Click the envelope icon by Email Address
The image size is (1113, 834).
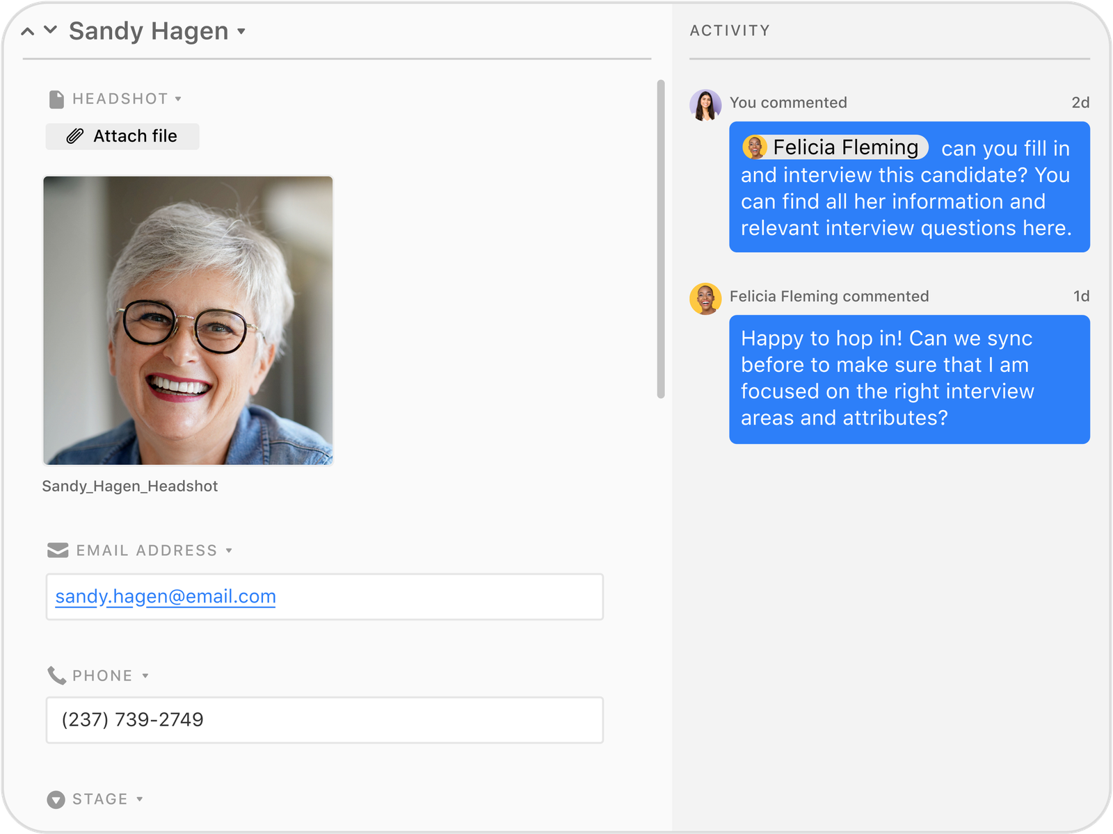58,550
